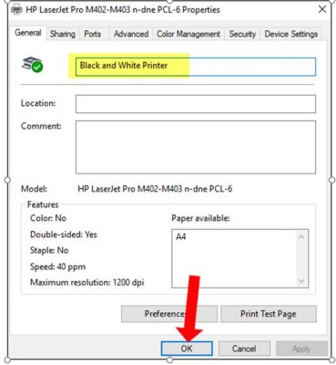This screenshot has width=336, height=365.
Task: Click the Model name text HP LaserJet Pro
Action: pos(155,189)
